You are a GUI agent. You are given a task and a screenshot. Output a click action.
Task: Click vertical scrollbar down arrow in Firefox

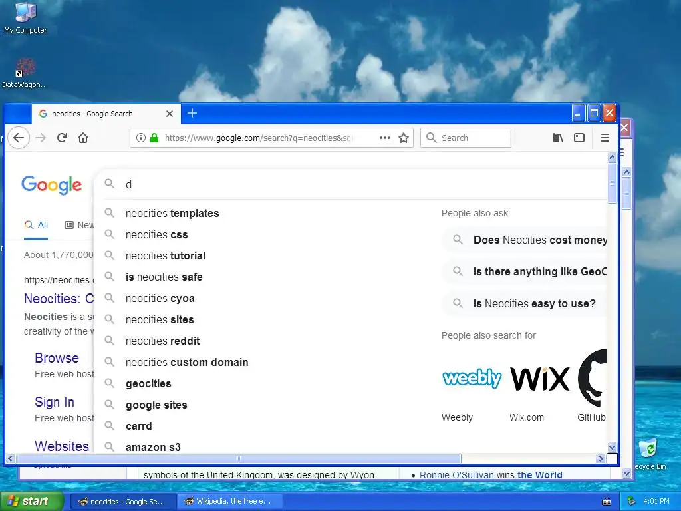(612, 448)
